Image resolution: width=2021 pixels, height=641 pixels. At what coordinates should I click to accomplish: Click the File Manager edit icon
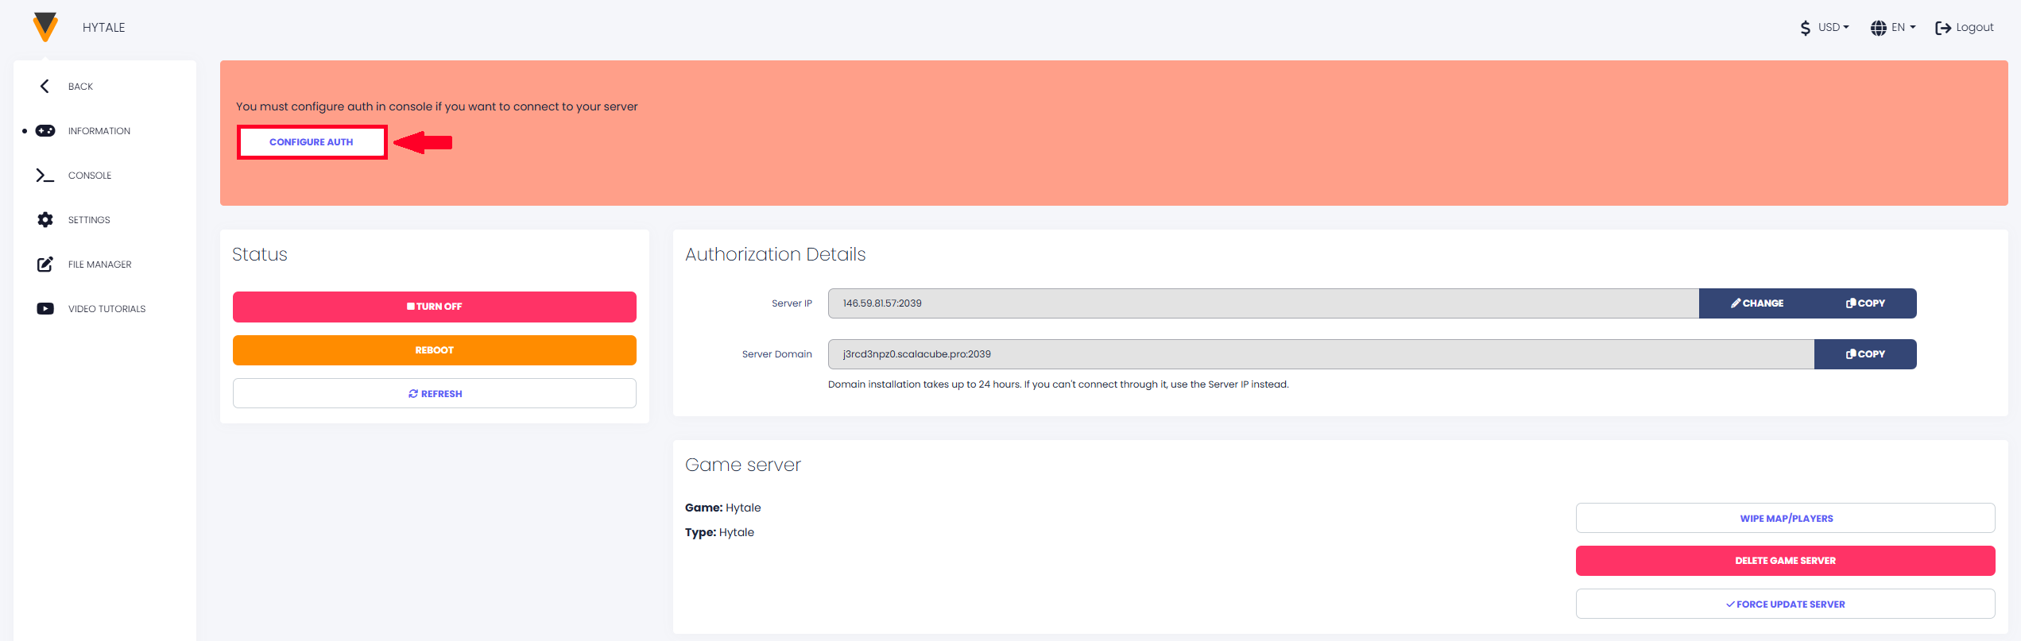pos(45,264)
